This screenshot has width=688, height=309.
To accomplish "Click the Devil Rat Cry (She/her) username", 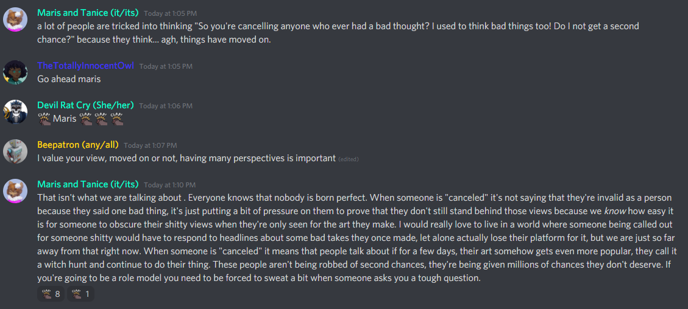I will point(87,105).
